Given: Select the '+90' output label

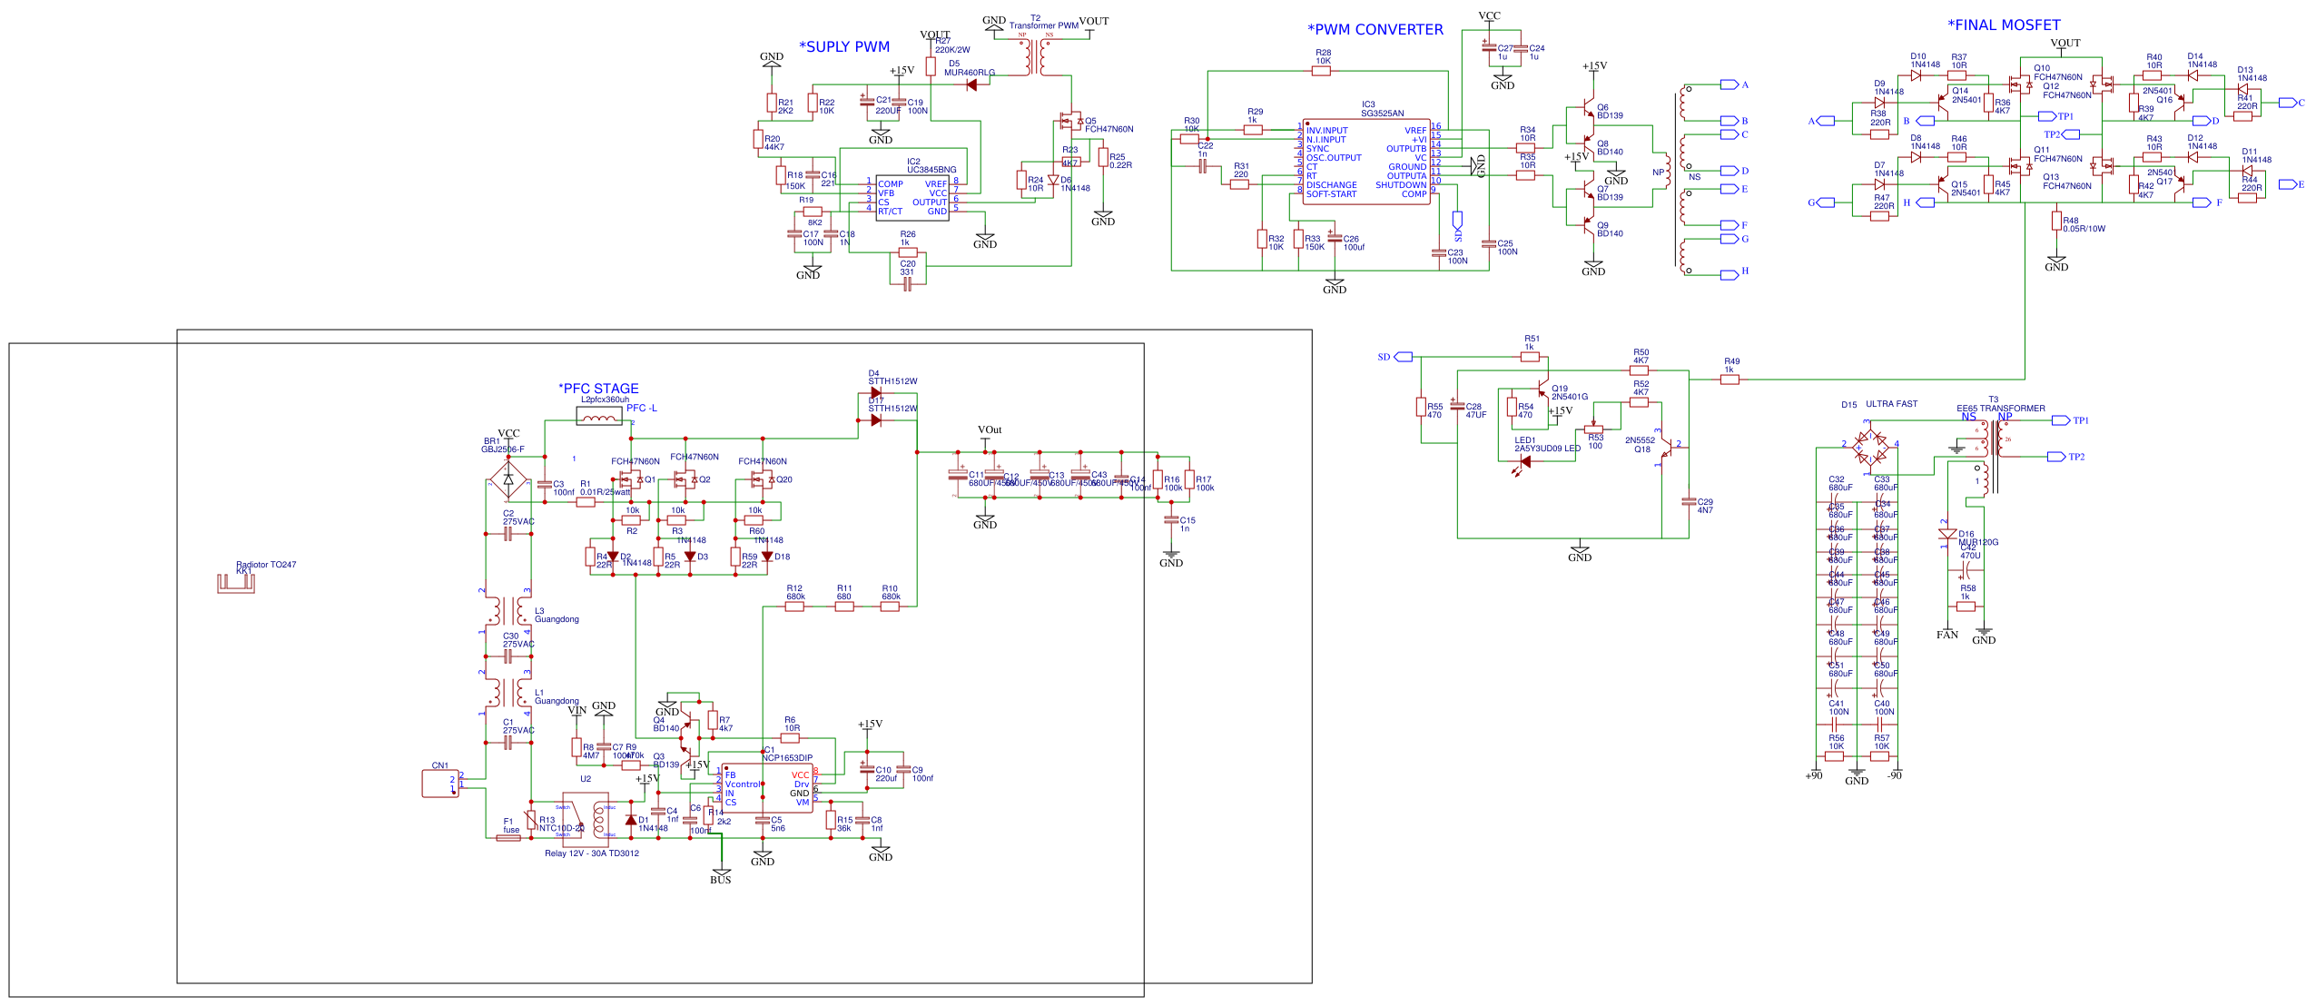Looking at the screenshot, I should pos(1813,776).
